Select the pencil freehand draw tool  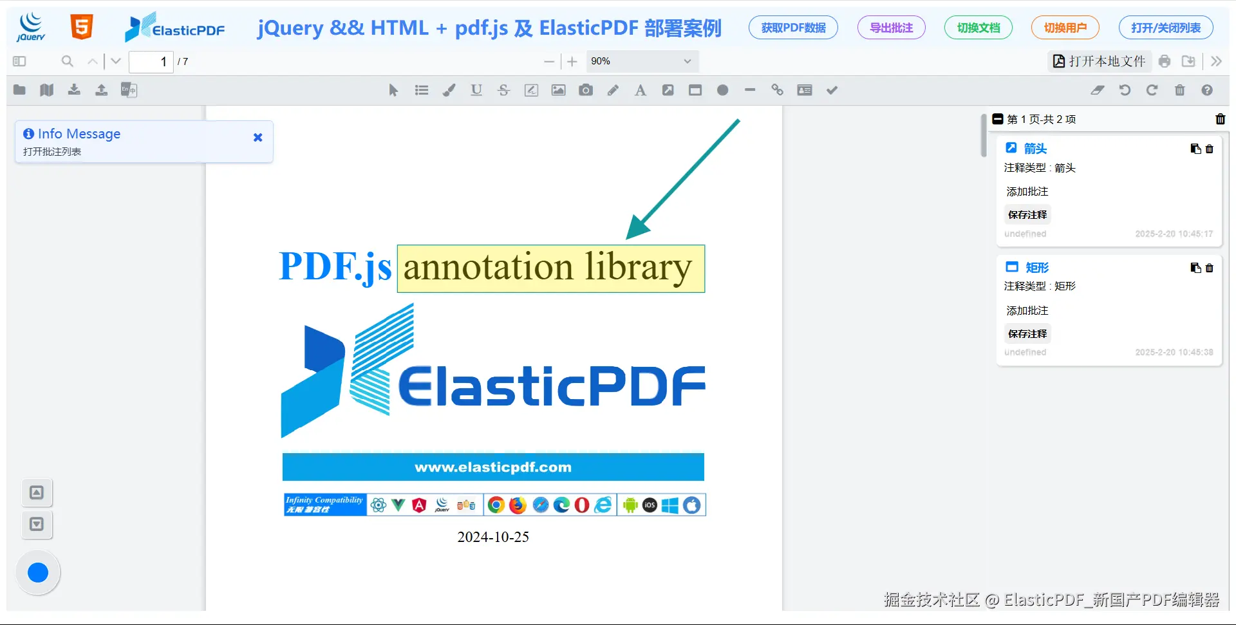point(613,90)
